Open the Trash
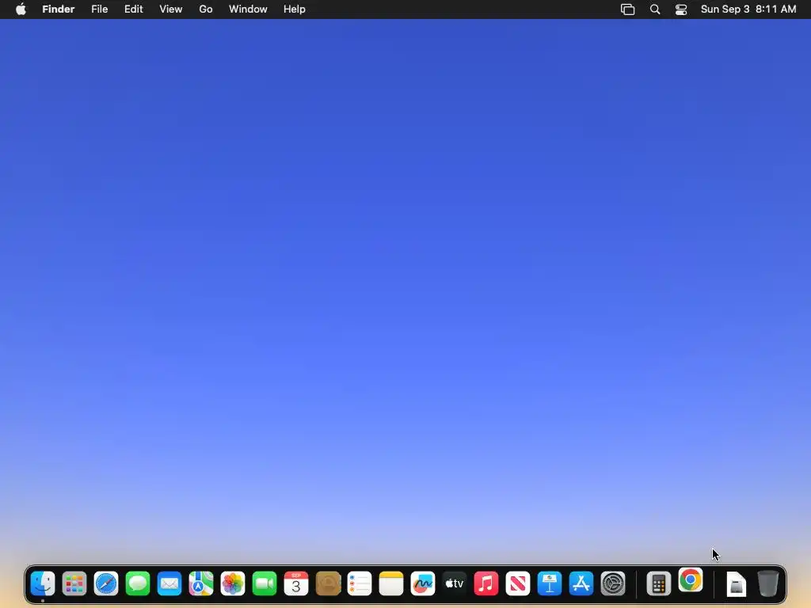The width and height of the screenshot is (811, 608). click(x=768, y=584)
